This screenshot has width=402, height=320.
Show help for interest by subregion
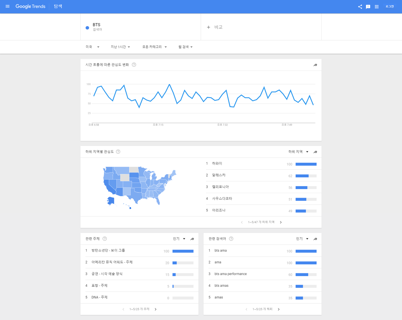coord(118,152)
